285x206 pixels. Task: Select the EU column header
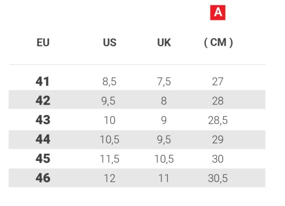pyautogui.click(x=43, y=43)
